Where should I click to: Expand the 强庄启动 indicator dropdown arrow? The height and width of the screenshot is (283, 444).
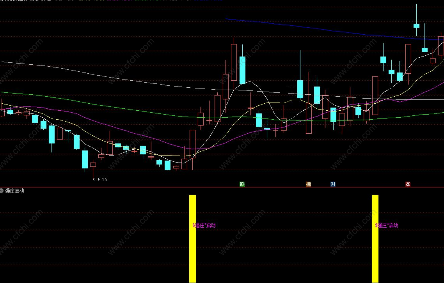(x=2, y=191)
